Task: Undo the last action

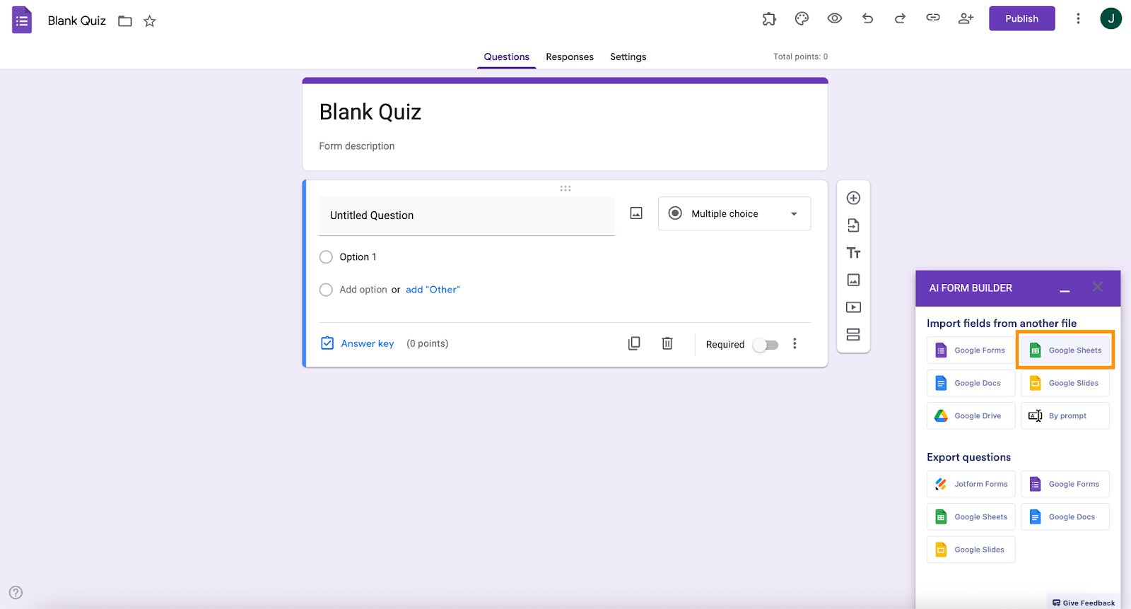Action: pyautogui.click(x=867, y=19)
